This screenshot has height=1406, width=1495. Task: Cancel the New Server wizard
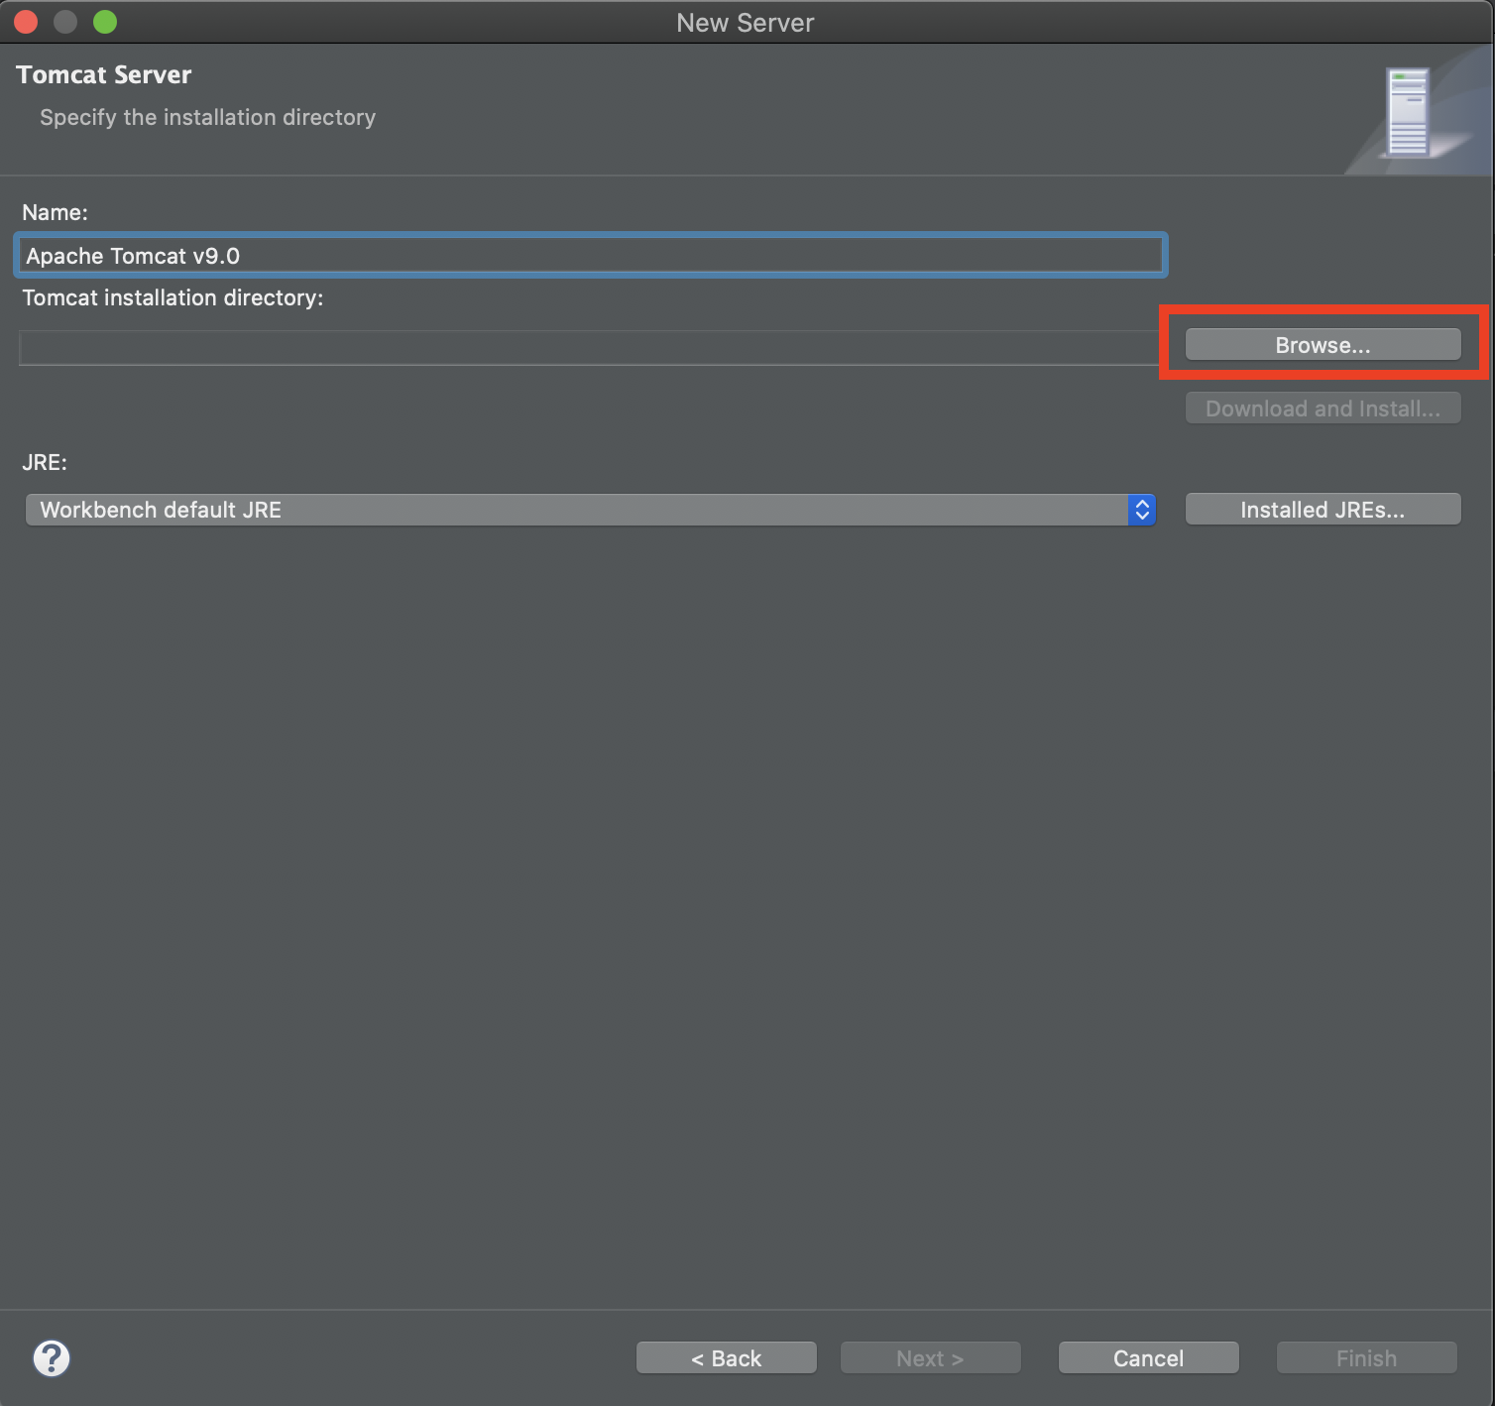tap(1148, 1358)
